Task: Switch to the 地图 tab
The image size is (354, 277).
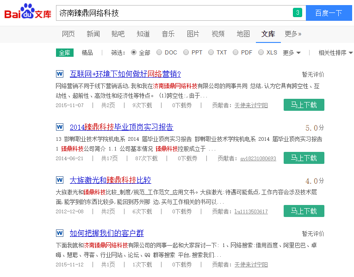Action: [243, 34]
